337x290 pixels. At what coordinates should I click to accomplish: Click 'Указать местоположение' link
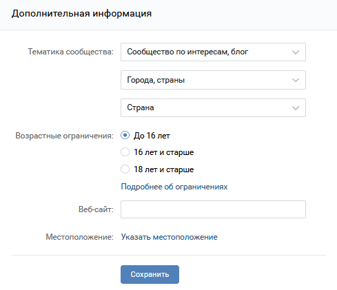click(x=170, y=237)
